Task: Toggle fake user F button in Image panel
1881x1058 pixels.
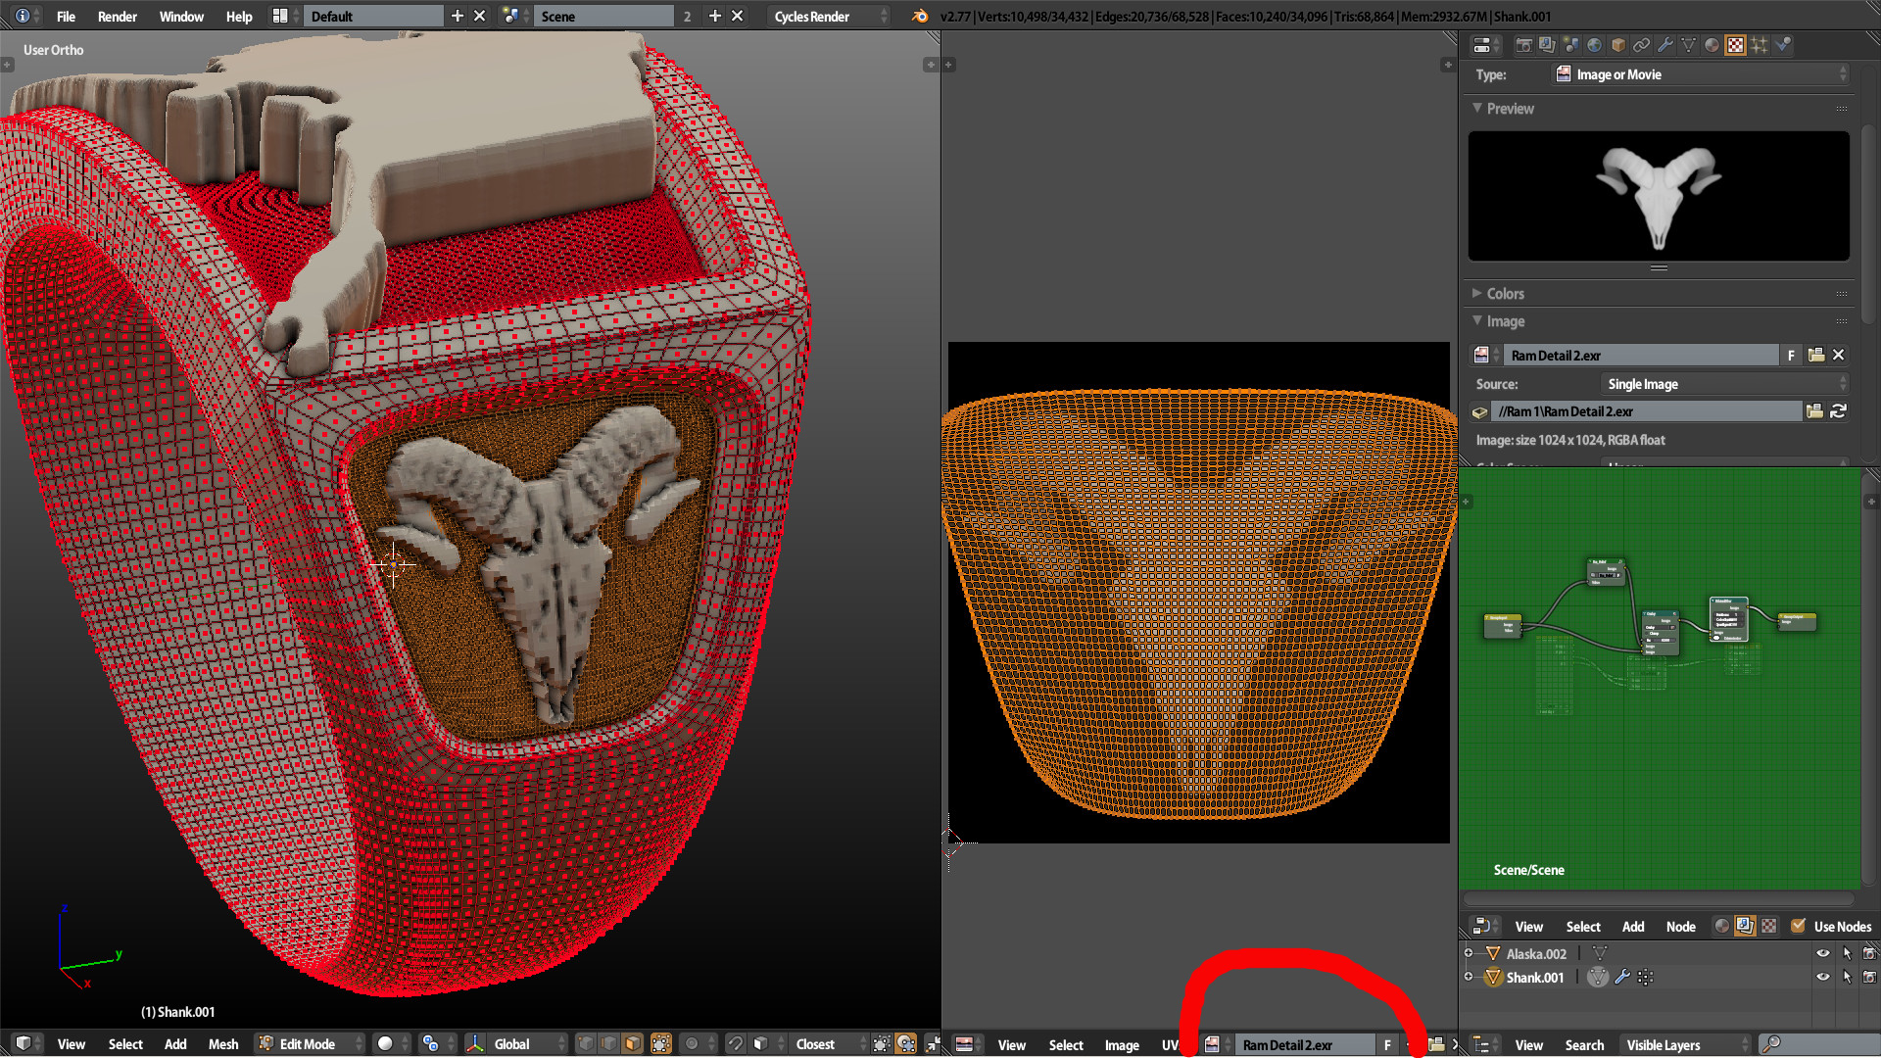Action: click(x=1791, y=356)
